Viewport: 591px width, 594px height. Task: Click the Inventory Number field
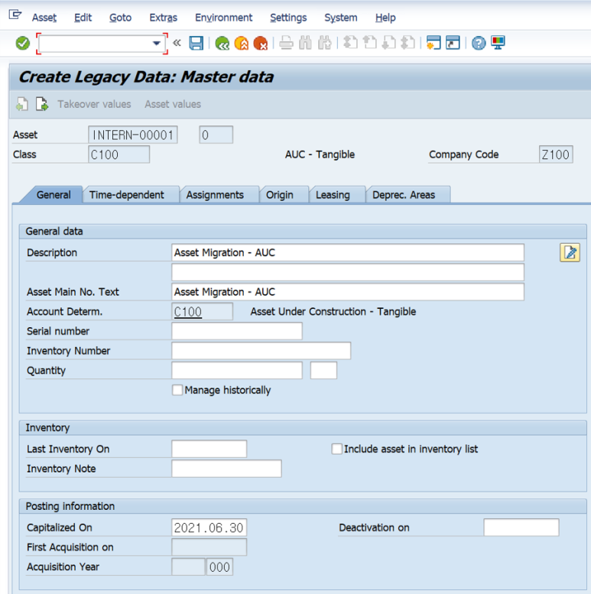(x=261, y=351)
